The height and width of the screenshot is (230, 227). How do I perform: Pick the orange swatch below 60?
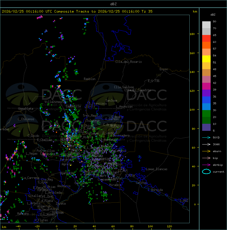point(206,45)
